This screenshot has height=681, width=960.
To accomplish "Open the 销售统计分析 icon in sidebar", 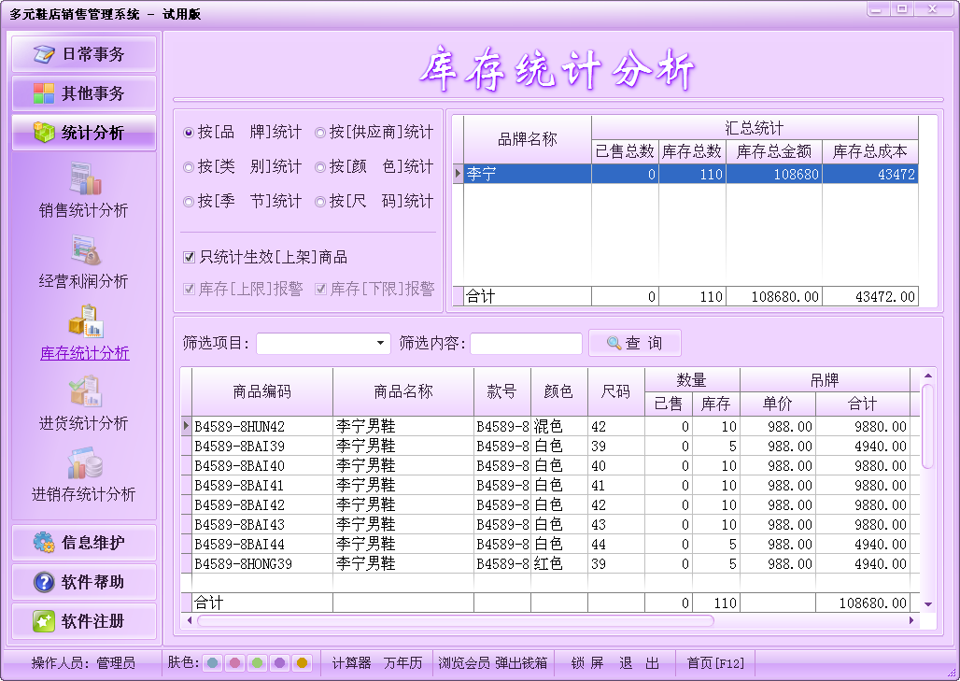I will (x=85, y=177).
